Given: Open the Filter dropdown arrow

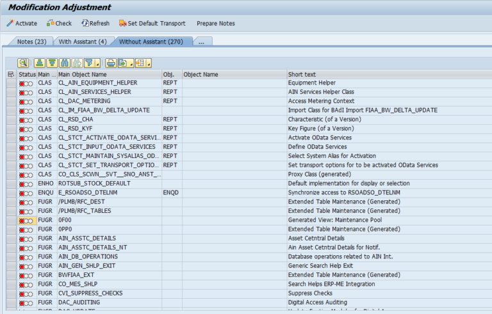Looking at the screenshot, I should click(97, 63).
